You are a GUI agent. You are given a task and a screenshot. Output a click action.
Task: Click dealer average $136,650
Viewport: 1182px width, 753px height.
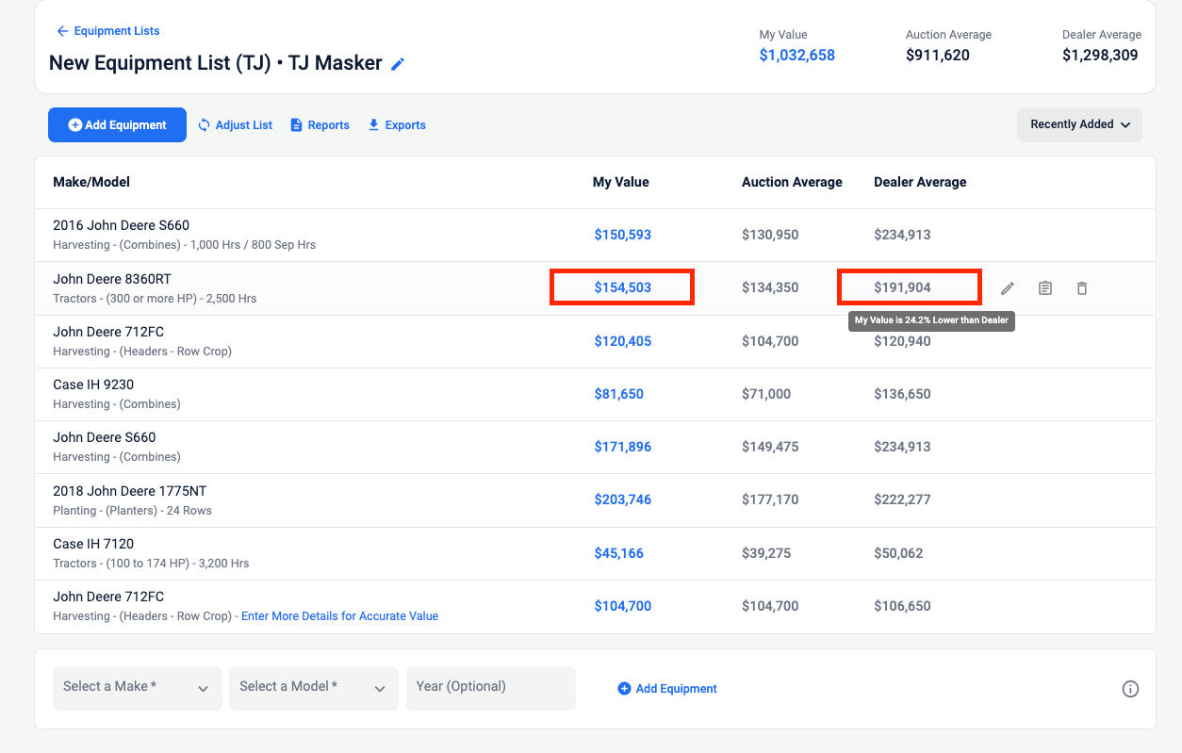902,394
